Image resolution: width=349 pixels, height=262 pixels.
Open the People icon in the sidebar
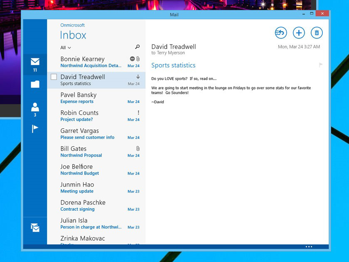35,107
